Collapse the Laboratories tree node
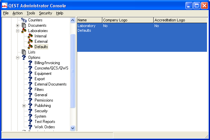Screen dimensions: 210x140 [18, 31]
